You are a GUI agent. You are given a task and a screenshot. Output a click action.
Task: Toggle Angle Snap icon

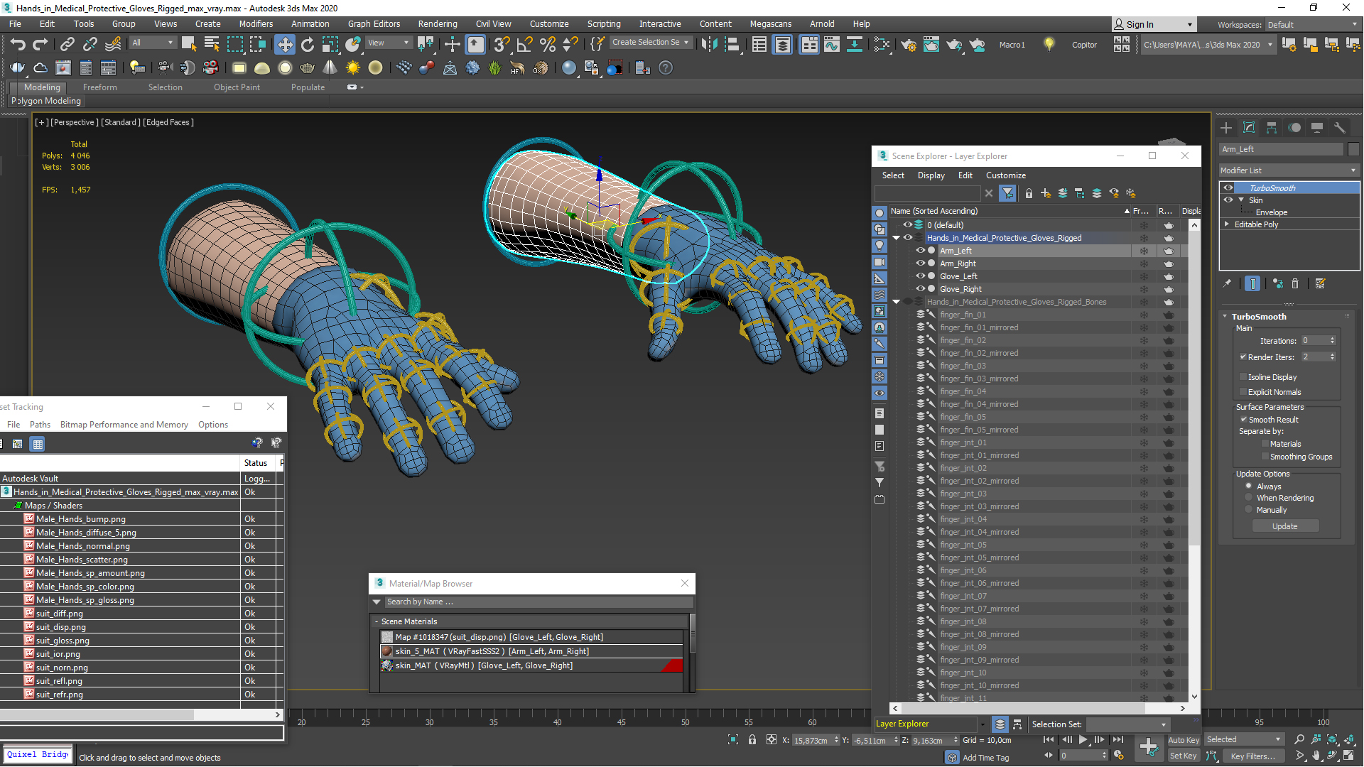point(524,44)
